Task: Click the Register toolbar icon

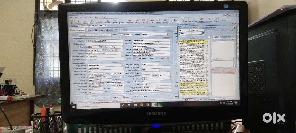Action: click(x=78, y=22)
